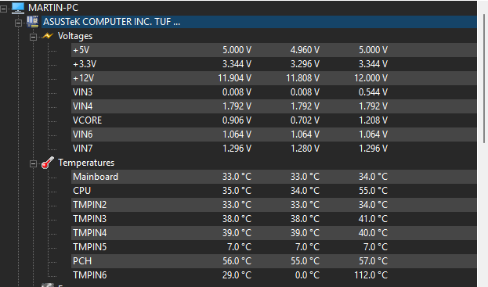This screenshot has width=488, height=287.
Task: Select the +5V voltage row
Action: coord(274,50)
